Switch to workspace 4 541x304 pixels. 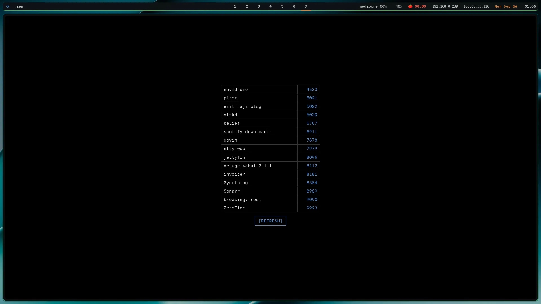pyautogui.click(x=270, y=6)
